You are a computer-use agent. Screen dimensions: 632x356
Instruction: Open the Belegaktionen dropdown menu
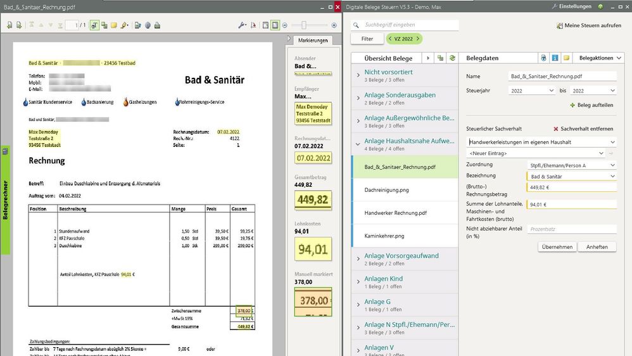point(599,58)
